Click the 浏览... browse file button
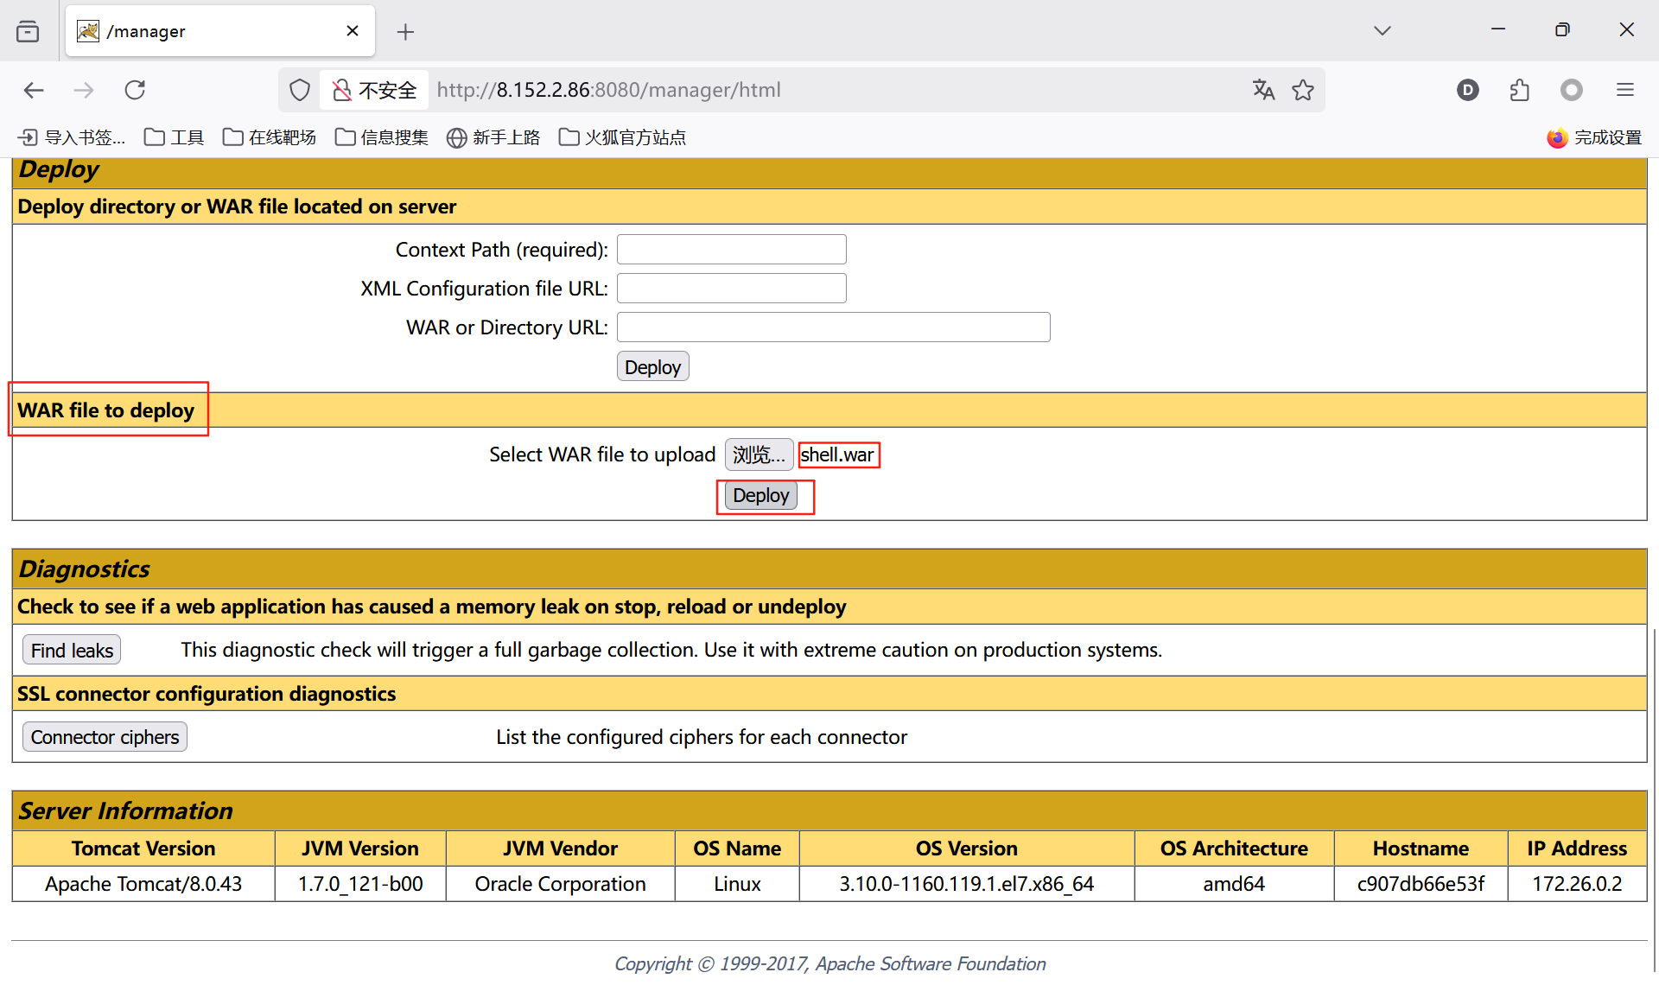This screenshot has height=985, width=1659. tap(760, 454)
